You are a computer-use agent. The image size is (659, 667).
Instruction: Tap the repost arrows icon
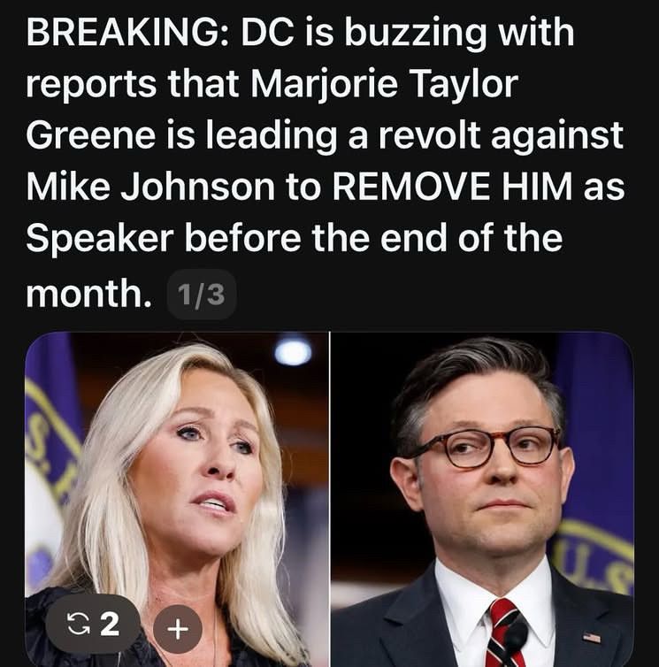pos(77,624)
